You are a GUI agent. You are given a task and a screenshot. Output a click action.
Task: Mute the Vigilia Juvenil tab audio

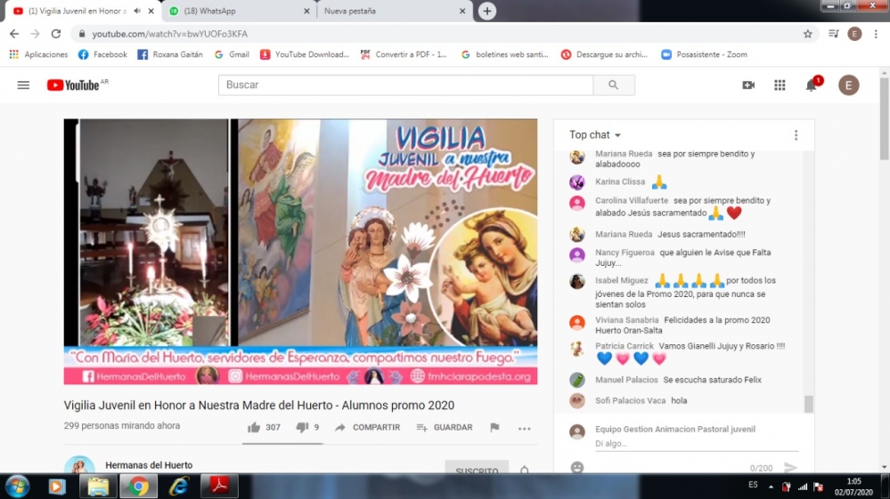pyautogui.click(x=137, y=11)
